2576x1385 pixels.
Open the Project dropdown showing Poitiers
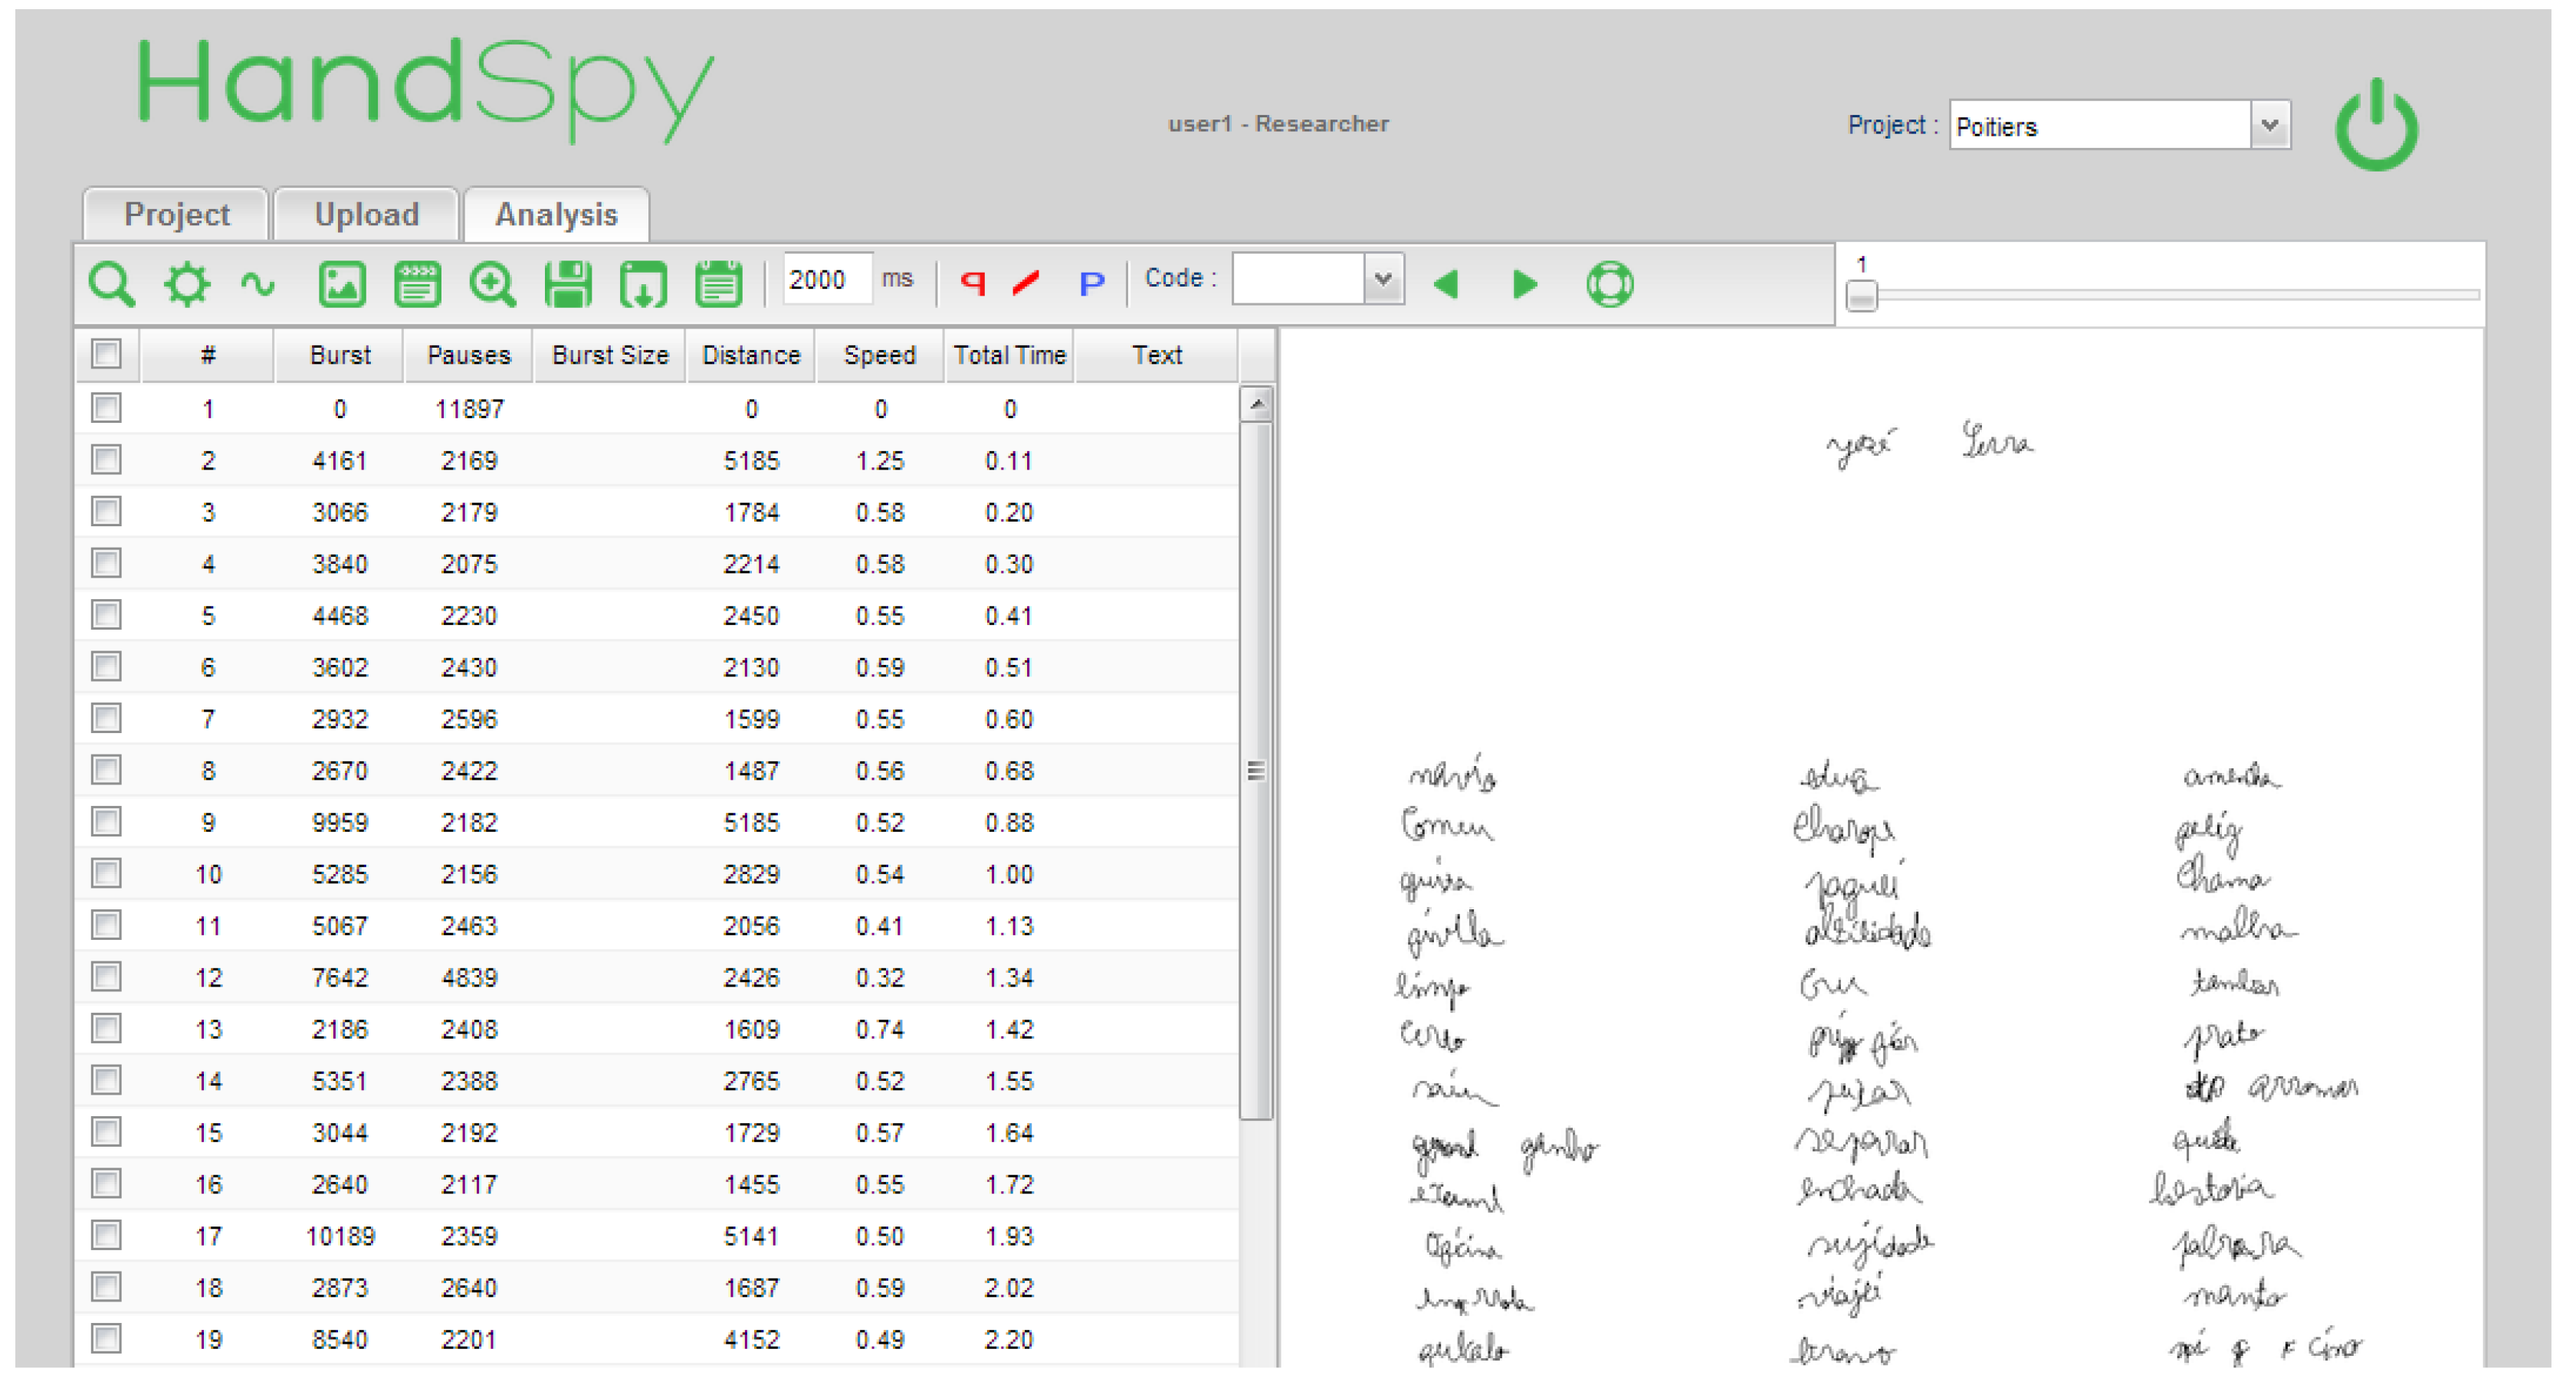point(2269,126)
